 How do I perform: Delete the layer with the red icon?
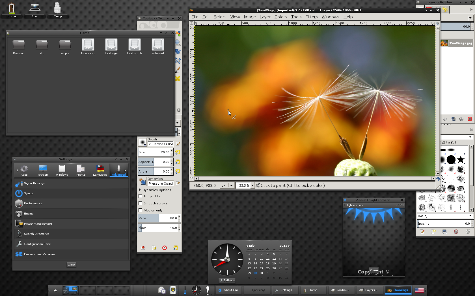pos(470,119)
